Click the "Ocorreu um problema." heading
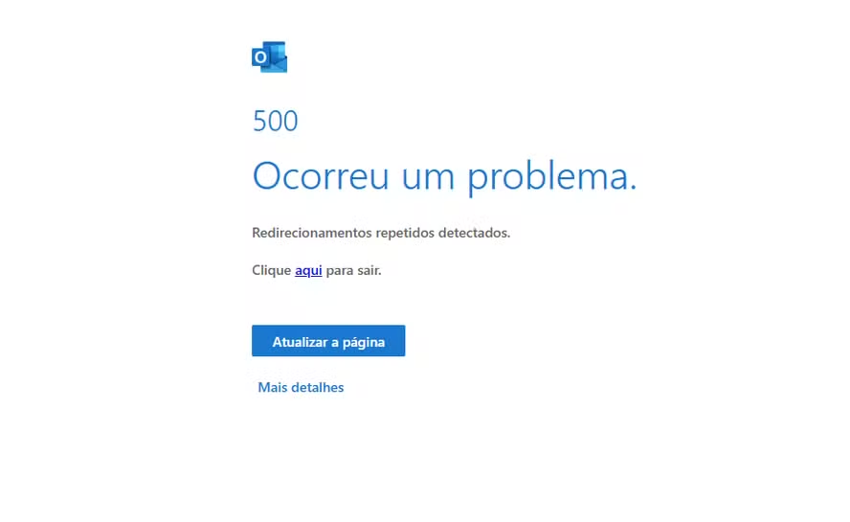Screen dimensions: 850x522 pos(444,176)
